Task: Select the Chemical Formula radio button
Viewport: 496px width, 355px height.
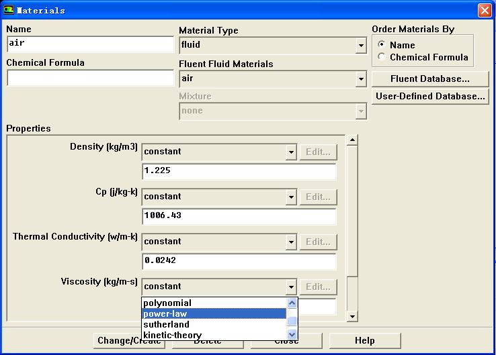Action: coord(382,57)
